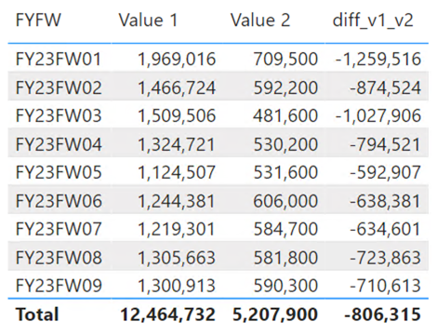Select the FY23FW08 row label
The height and width of the screenshot is (335, 437).
tap(59, 258)
